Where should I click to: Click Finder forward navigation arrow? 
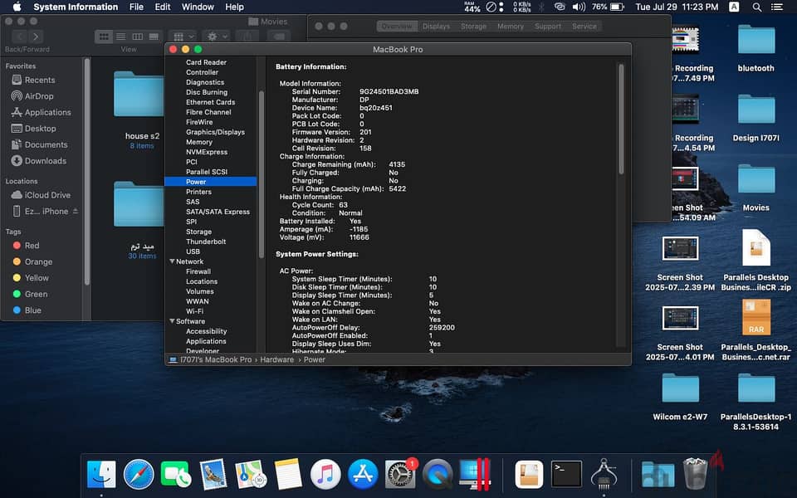point(36,37)
